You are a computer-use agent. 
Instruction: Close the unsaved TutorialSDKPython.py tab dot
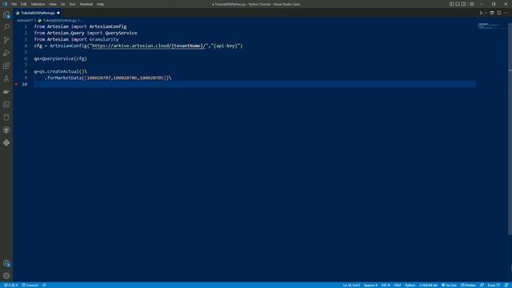point(58,13)
